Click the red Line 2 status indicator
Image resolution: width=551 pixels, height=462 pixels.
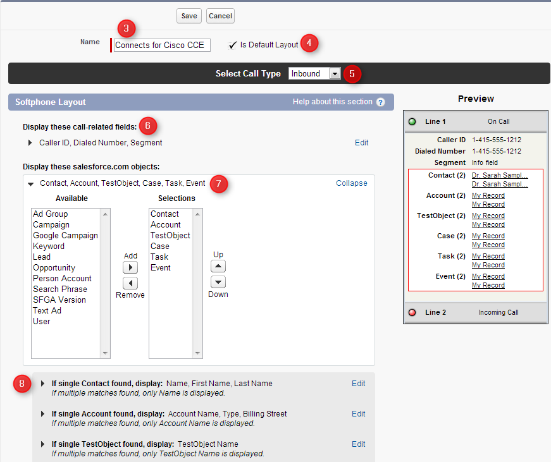412,312
